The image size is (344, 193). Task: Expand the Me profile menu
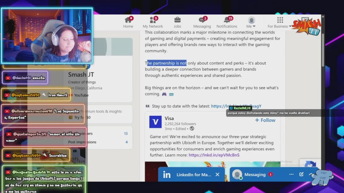[251, 23]
